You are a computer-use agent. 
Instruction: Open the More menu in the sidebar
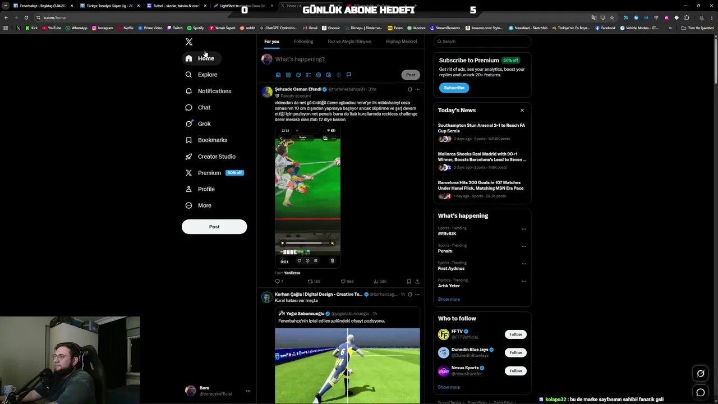click(x=199, y=205)
